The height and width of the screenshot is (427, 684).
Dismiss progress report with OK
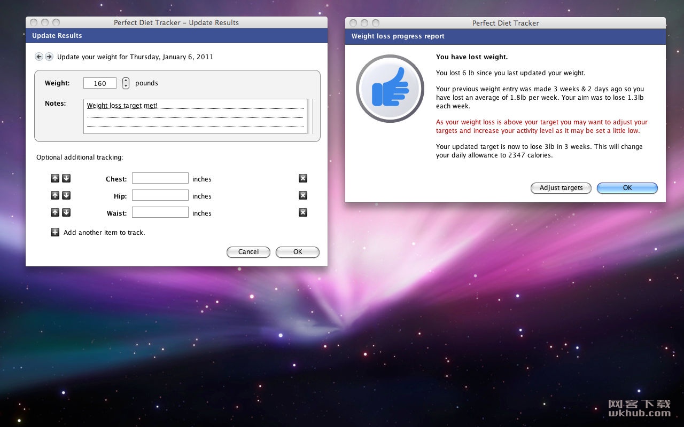coord(627,188)
